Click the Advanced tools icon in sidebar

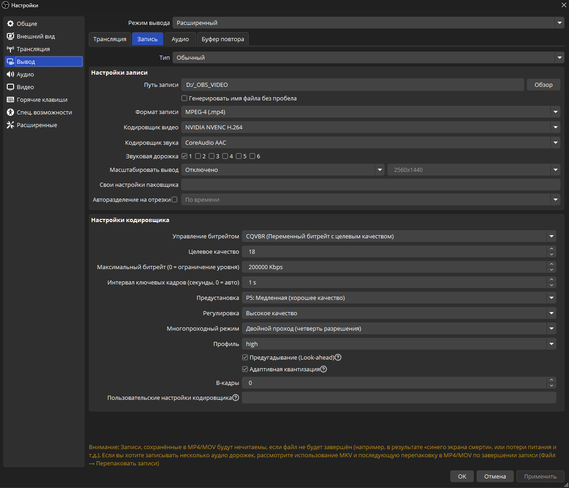10,125
